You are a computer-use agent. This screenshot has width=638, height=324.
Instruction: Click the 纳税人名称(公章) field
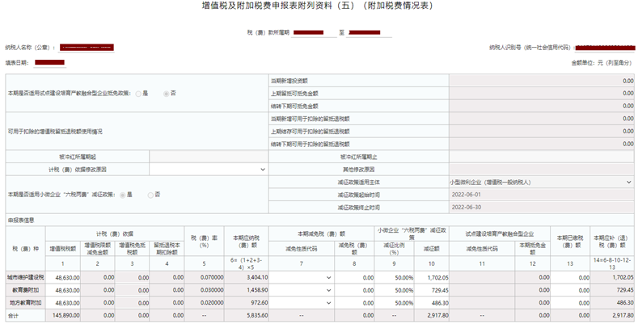[x=87, y=48]
